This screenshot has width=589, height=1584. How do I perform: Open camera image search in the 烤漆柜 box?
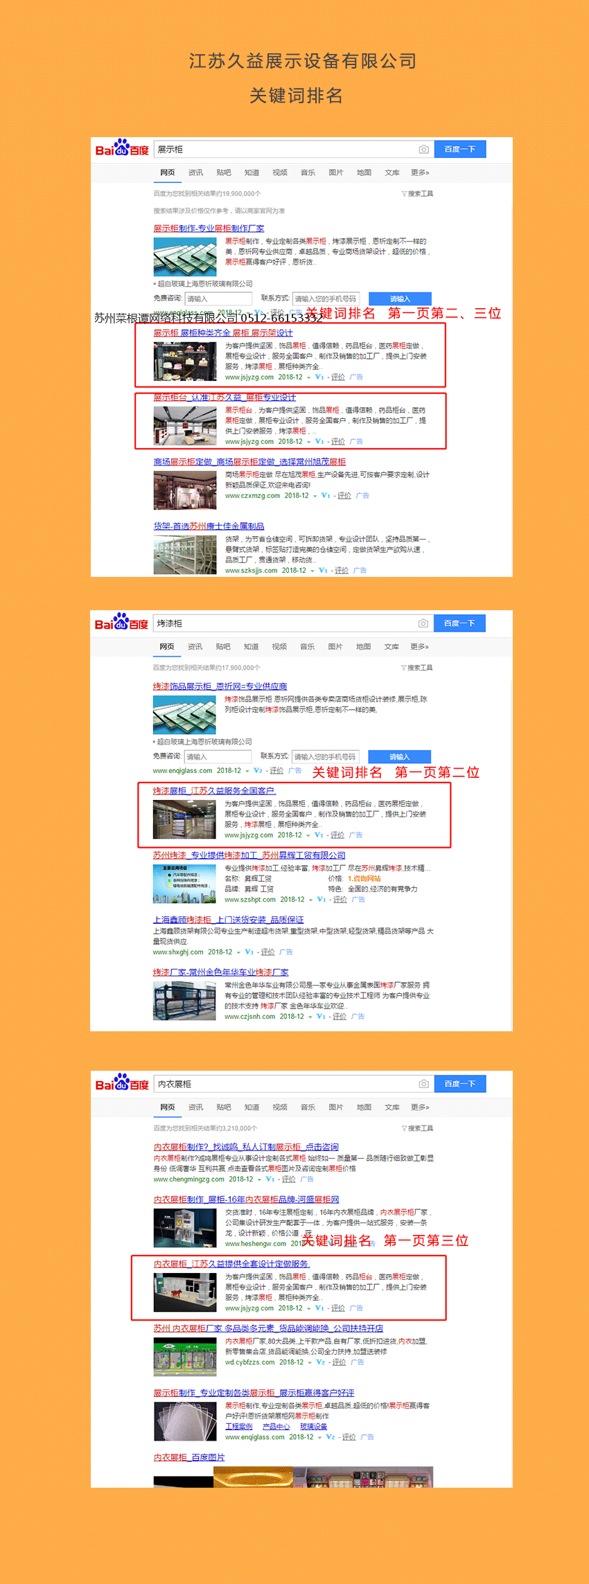[x=423, y=623]
